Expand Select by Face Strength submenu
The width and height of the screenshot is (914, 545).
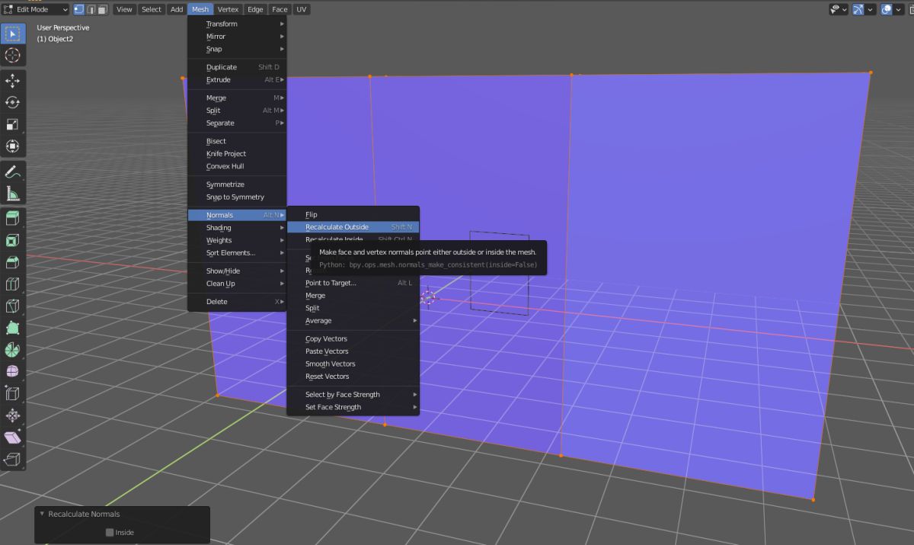tap(353, 394)
